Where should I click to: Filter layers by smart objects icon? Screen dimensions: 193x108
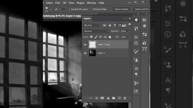click(125, 25)
